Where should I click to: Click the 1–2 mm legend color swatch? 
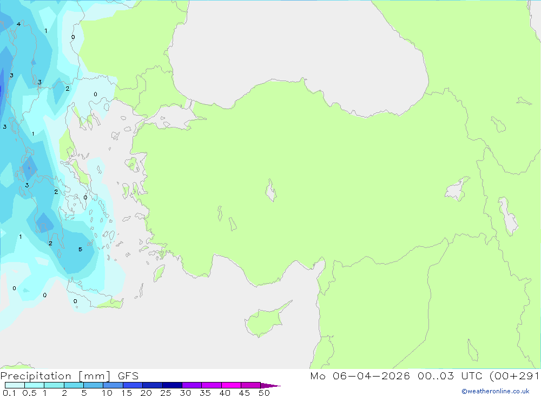(54, 385)
